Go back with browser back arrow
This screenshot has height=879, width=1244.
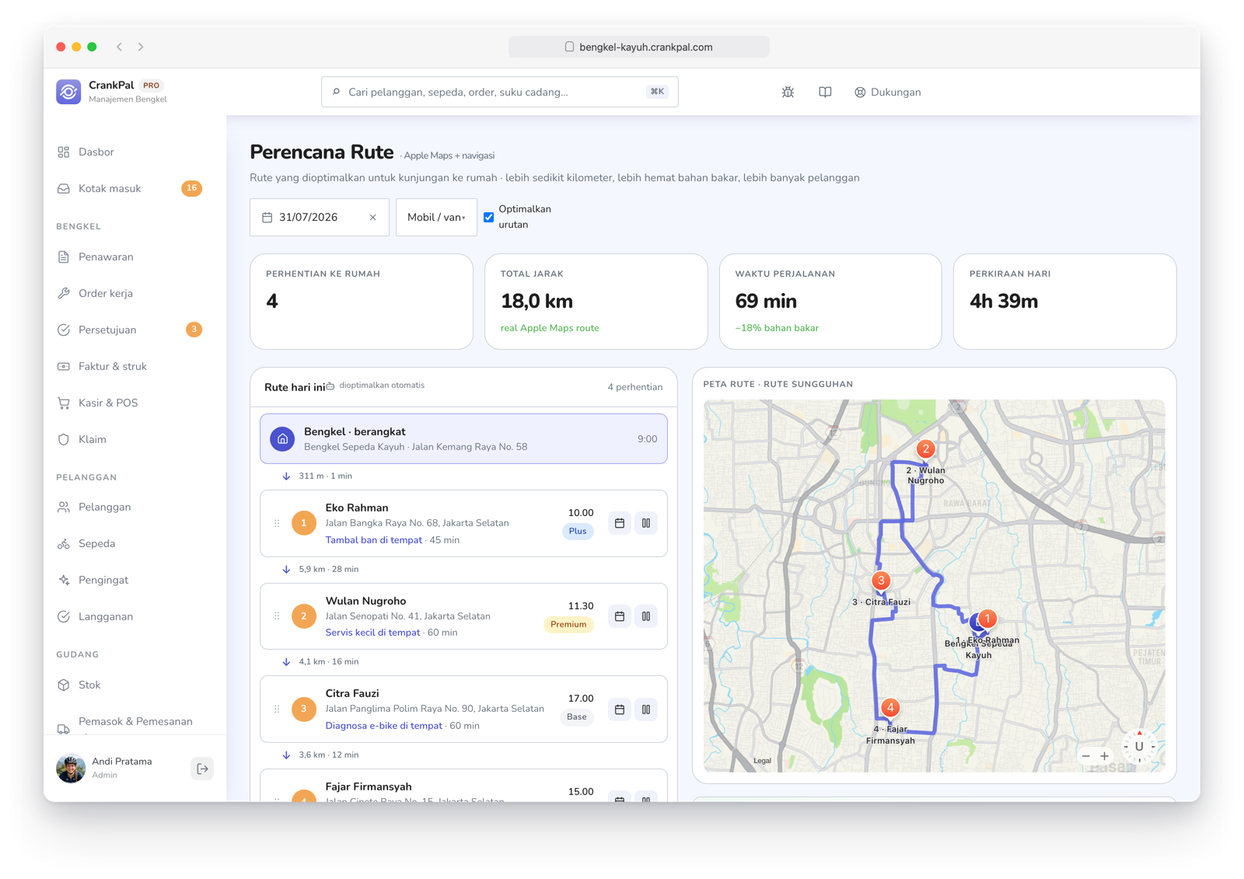point(120,47)
